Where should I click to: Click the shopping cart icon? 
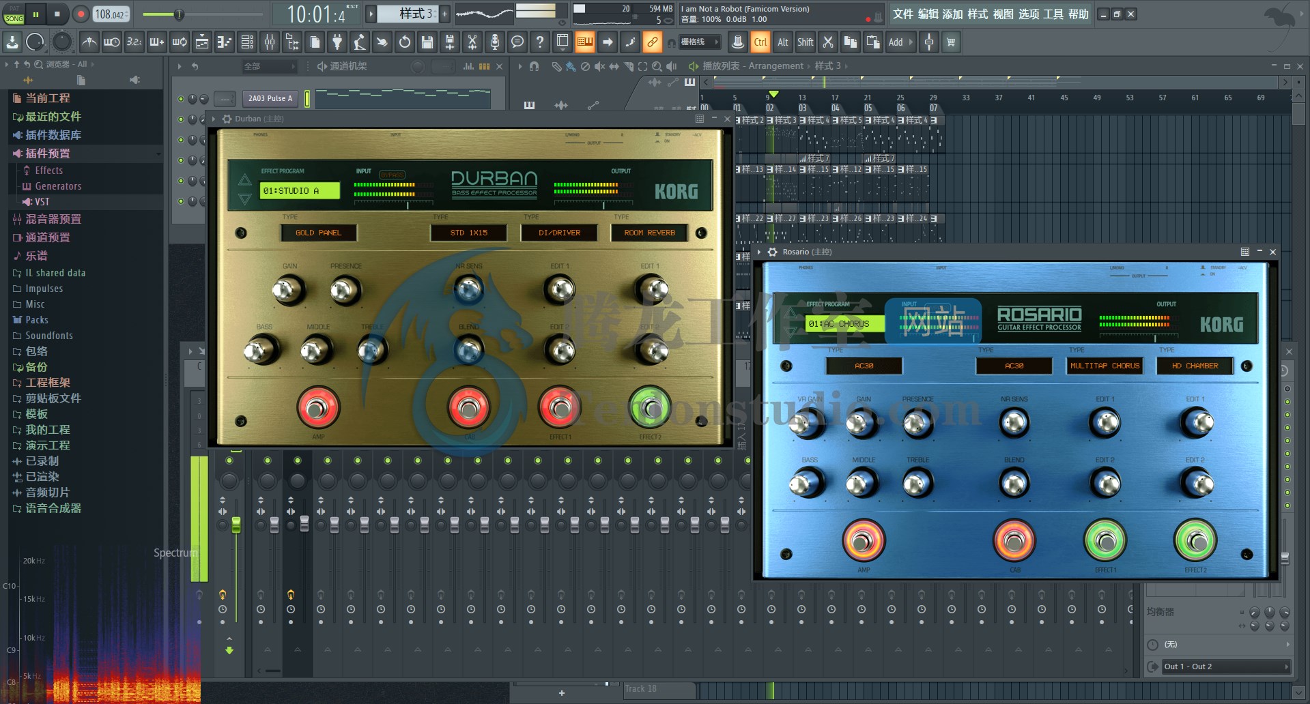(x=951, y=42)
